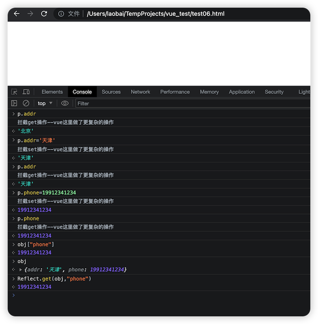Click the browser forward arrow
The height and width of the screenshot is (324, 318).
[x=30, y=14]
